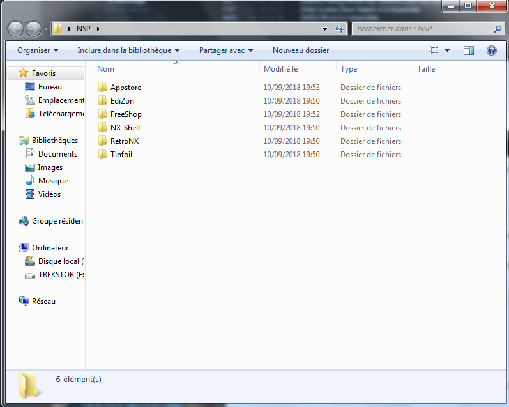This screenshot has height=407, width=509.
Task: Sort by Type column header
Action: (x=375, y=69)
